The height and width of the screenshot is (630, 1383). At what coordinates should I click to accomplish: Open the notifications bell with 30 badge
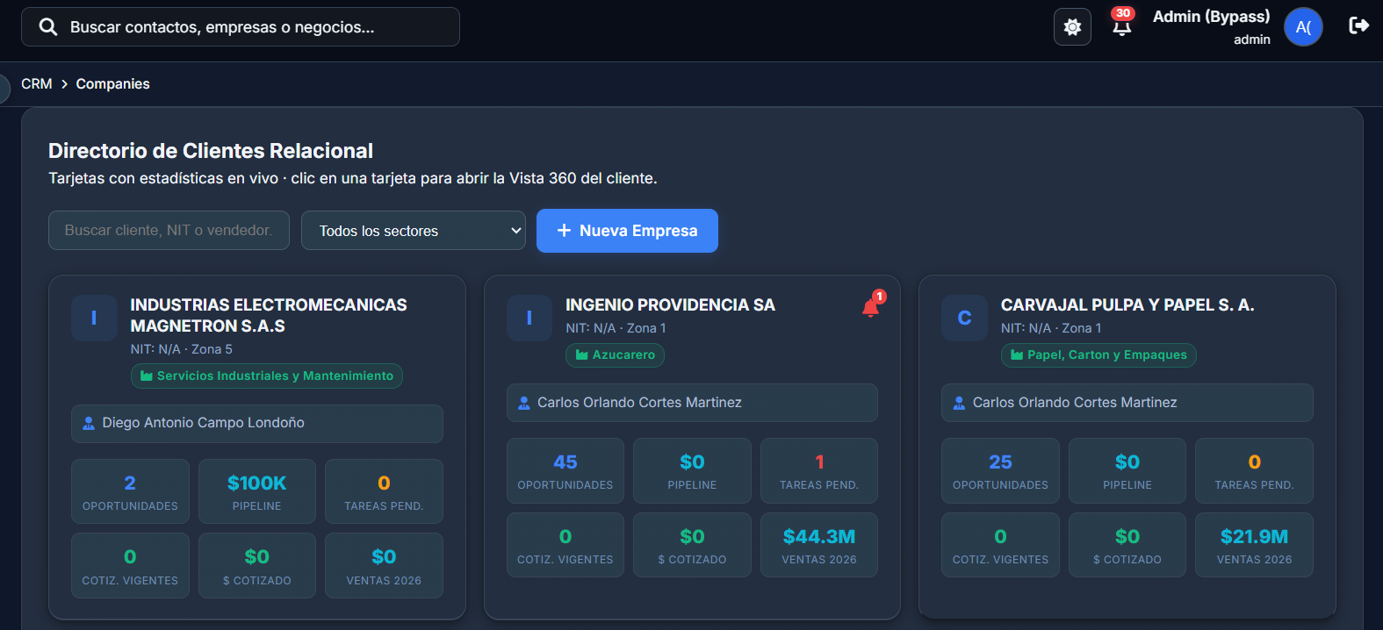1122,24
